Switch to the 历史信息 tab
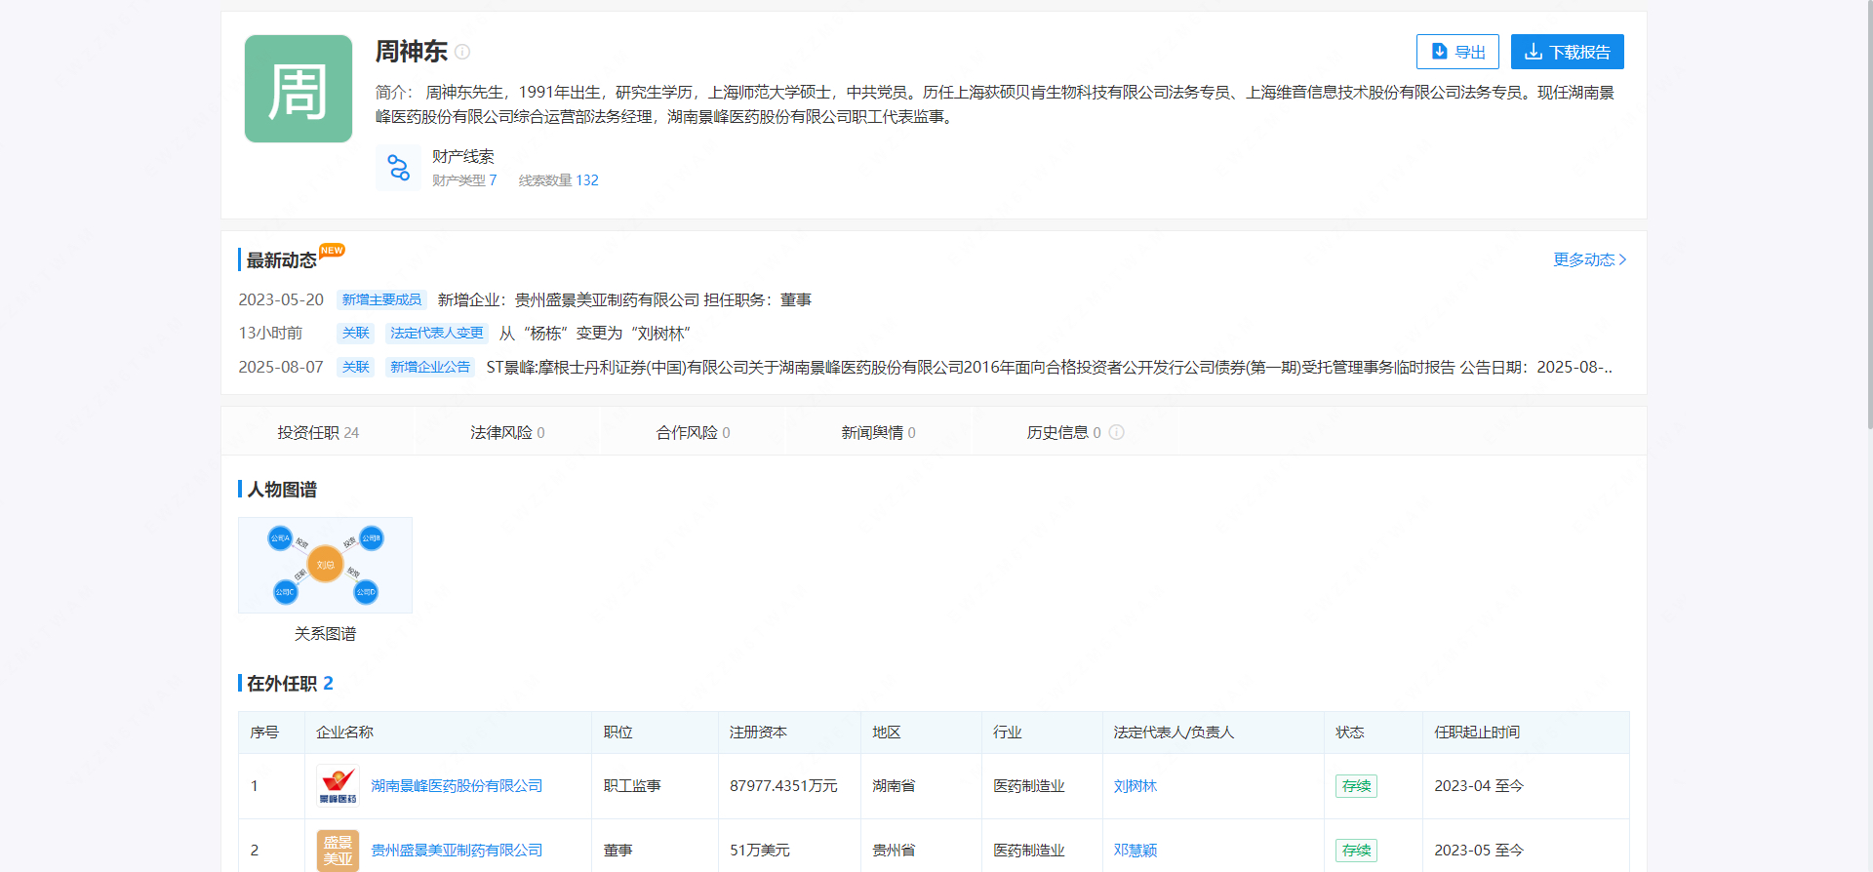1873x872 pixels. click(1063, 432)
